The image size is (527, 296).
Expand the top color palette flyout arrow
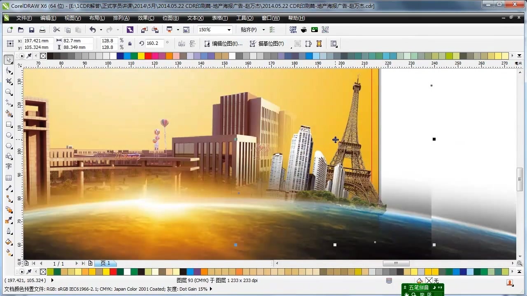[x=520, y=56]
